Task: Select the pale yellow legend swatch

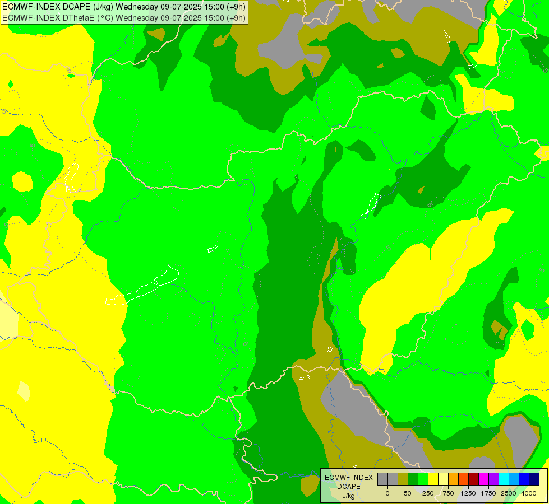Action: point(443,479)
